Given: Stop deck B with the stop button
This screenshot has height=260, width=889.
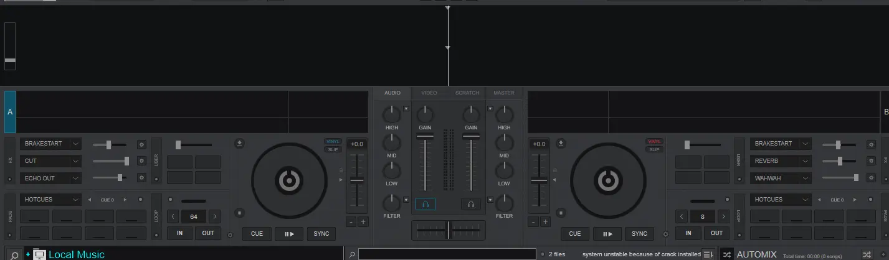Looking at the screenshot, I should tap(561, 213).
